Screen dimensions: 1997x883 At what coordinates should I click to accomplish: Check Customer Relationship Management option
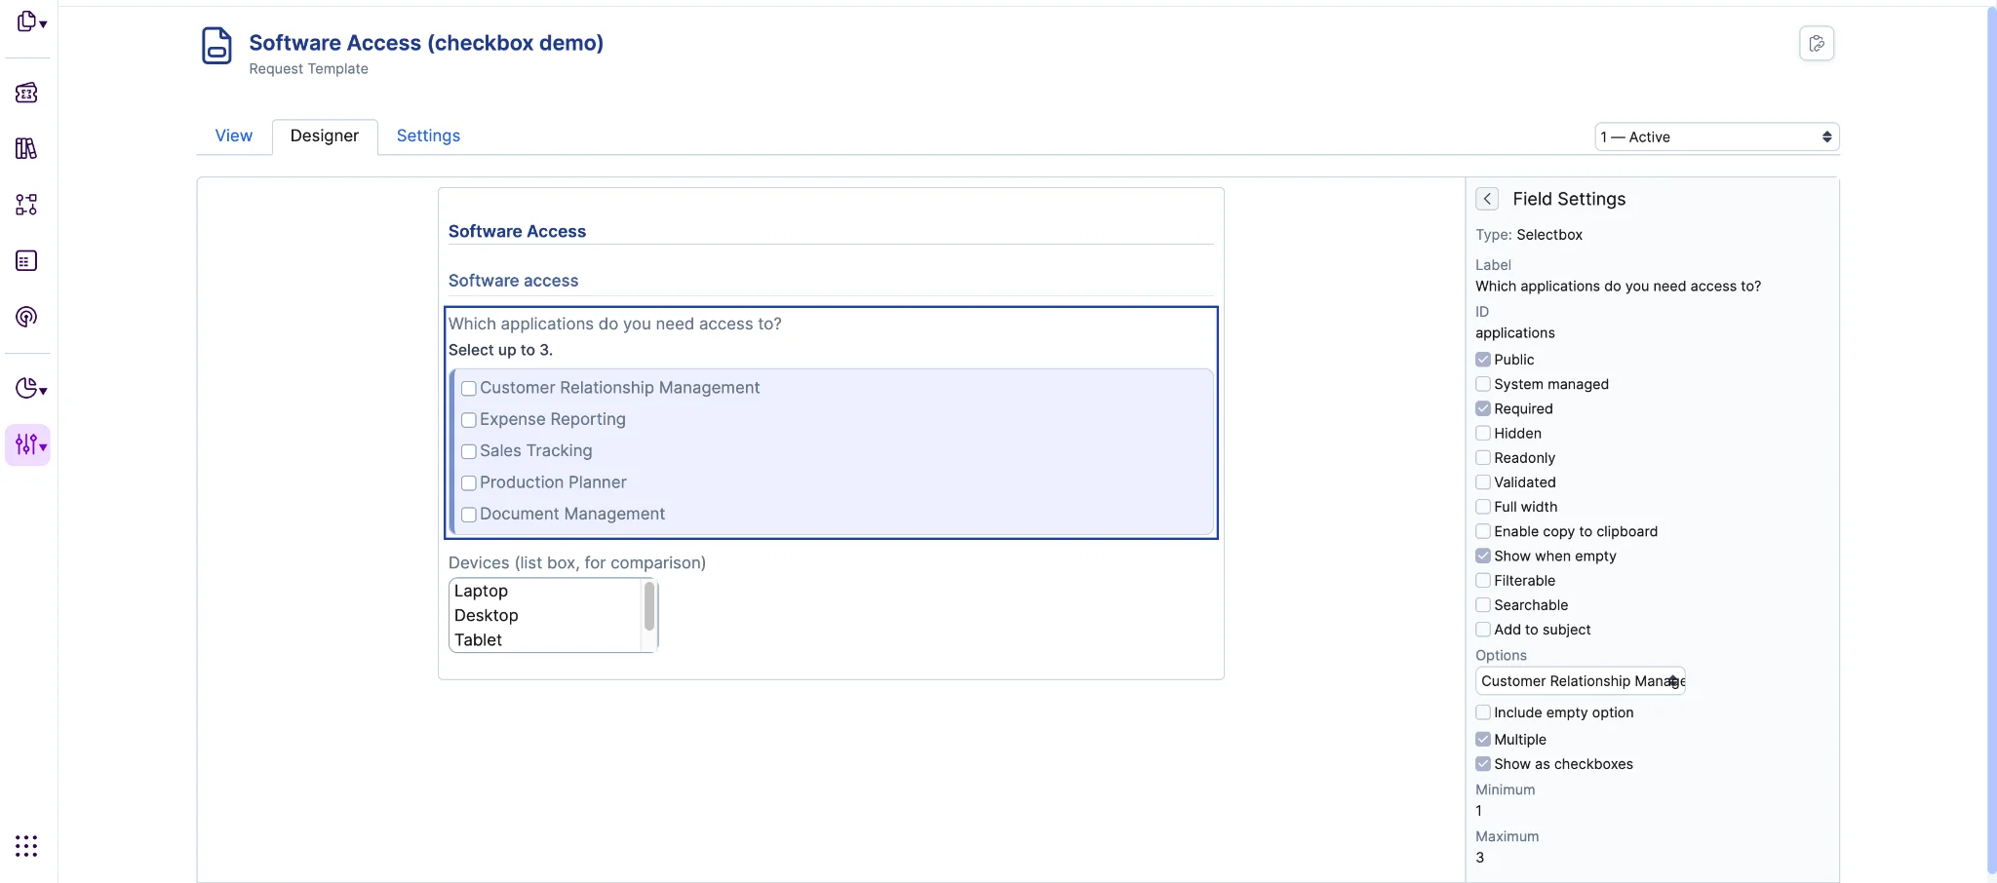[469, 388]
